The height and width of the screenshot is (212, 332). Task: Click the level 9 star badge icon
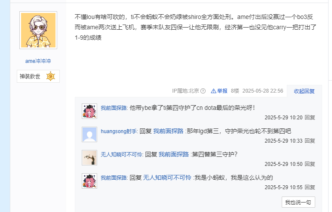51,76
